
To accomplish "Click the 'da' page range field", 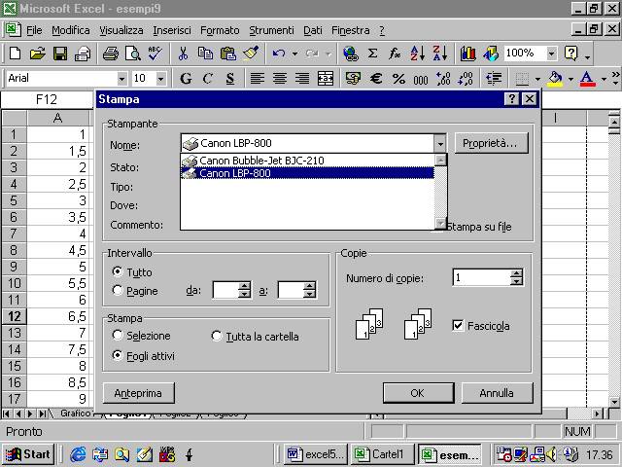I will pos(226,290).
